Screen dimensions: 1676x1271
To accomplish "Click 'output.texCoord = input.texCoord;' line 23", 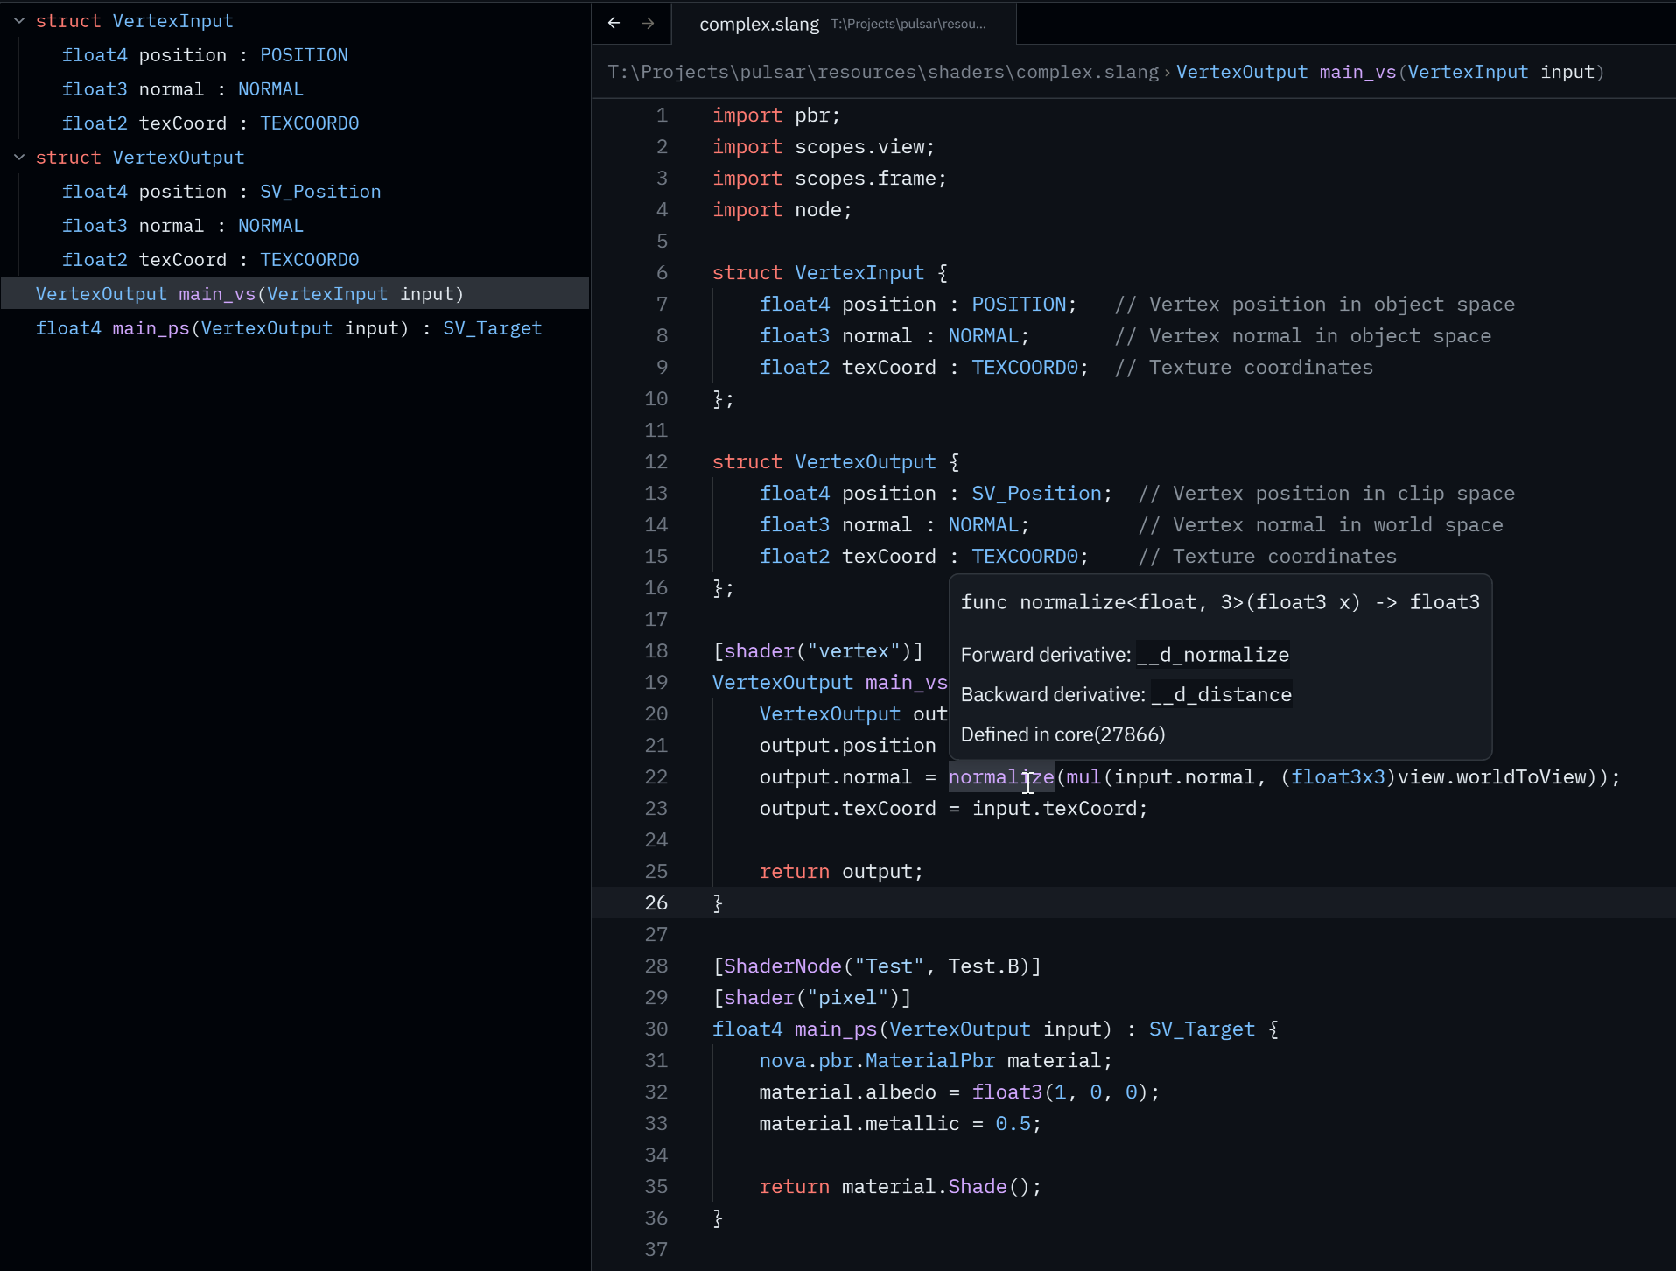I will click(x=953, y=808).
